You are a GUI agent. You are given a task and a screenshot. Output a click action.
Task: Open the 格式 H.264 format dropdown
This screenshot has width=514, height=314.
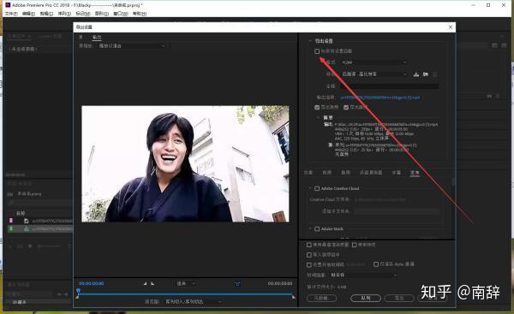374,62
